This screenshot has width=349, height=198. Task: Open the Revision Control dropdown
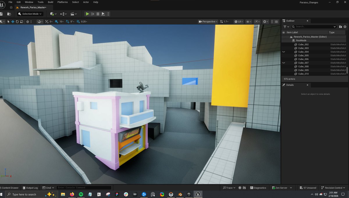click(333, 188)
